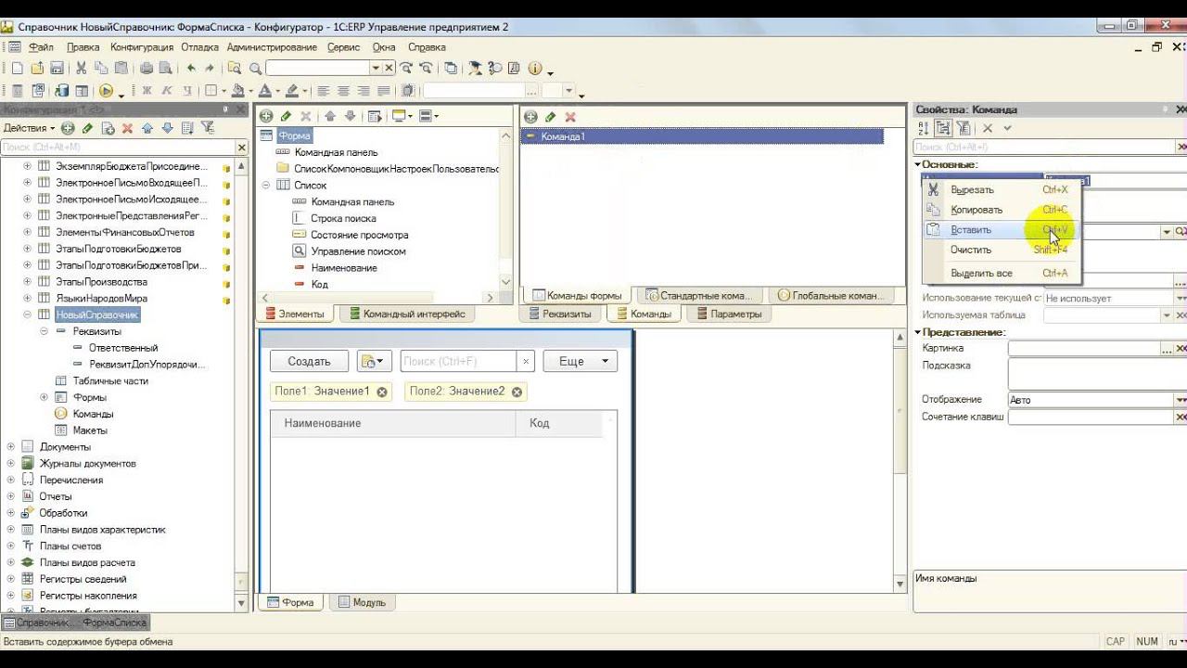The height and width of the screenshot is (668, 1187).
Task: Open the Действия dropdown menu
Action: coord(29,128)
